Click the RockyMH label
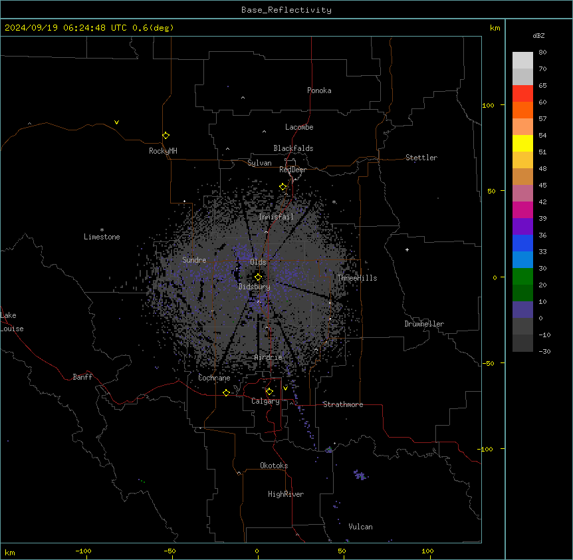 pyautogui.click(x=163, y=151)
